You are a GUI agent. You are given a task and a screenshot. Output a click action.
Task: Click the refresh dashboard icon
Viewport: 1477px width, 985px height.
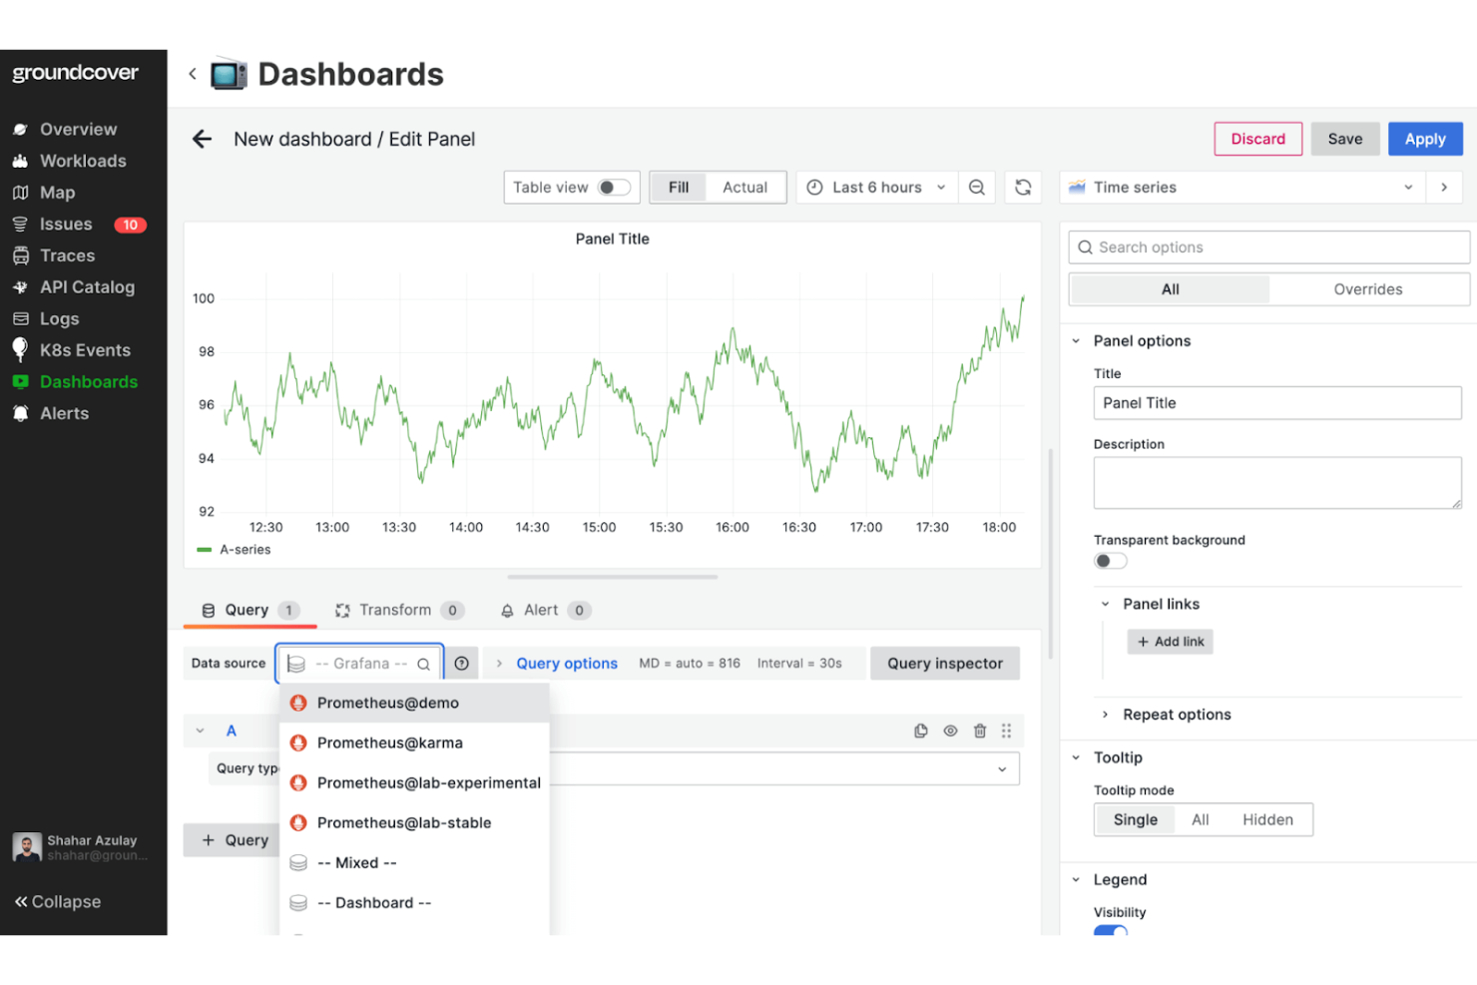tap(1023, 187)
